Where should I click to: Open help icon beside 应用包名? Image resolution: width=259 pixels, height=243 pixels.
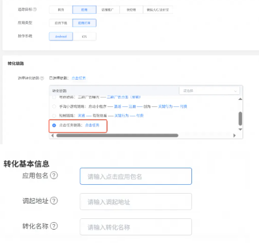tap(54, 175)
